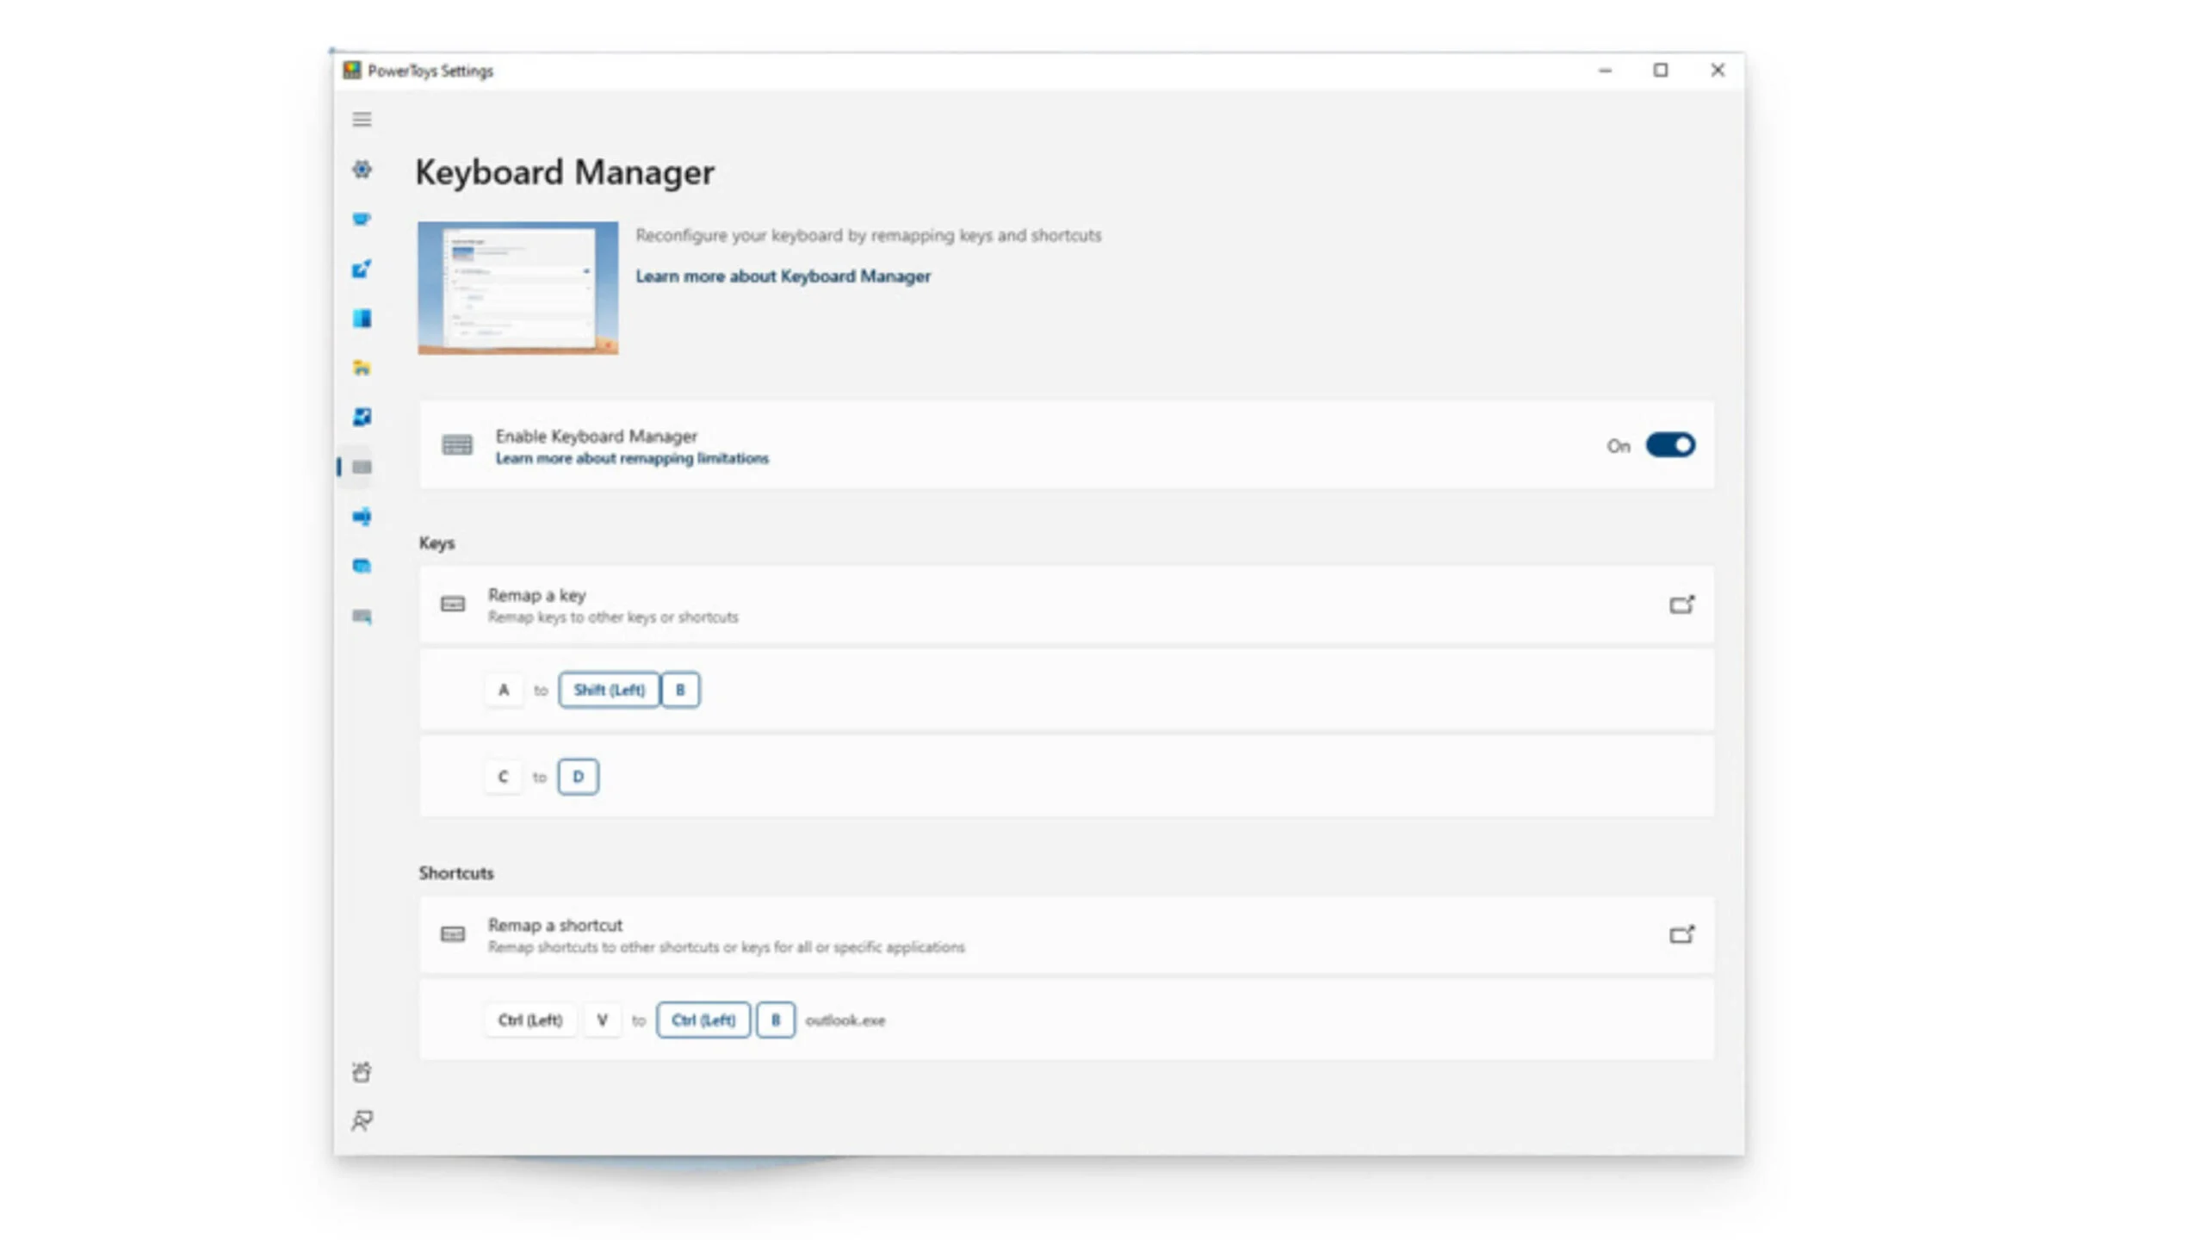
Task: Turn off Enable Keyboard Manager toggle
Action: [1670, 445]
